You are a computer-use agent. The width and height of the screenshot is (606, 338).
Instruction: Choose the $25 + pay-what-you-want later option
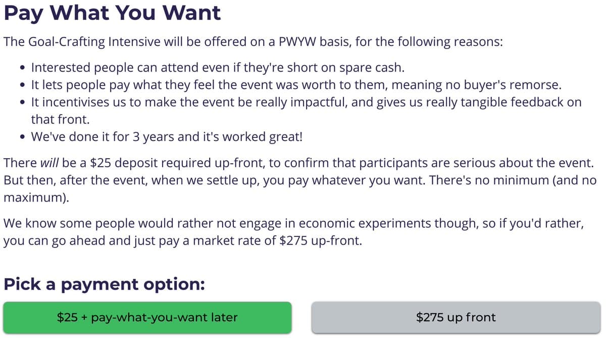[147, 317]
